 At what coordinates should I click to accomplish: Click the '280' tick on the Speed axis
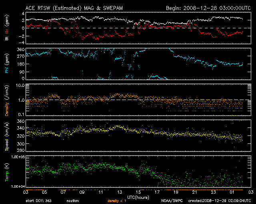click(x=21, y=150)
